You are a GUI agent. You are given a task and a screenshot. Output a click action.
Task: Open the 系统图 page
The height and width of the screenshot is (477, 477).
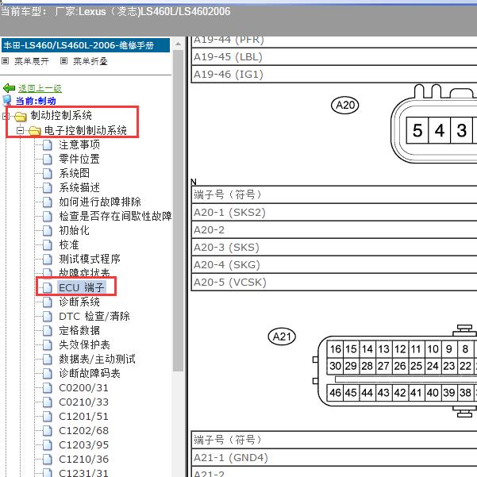click(x=75, y=173)
